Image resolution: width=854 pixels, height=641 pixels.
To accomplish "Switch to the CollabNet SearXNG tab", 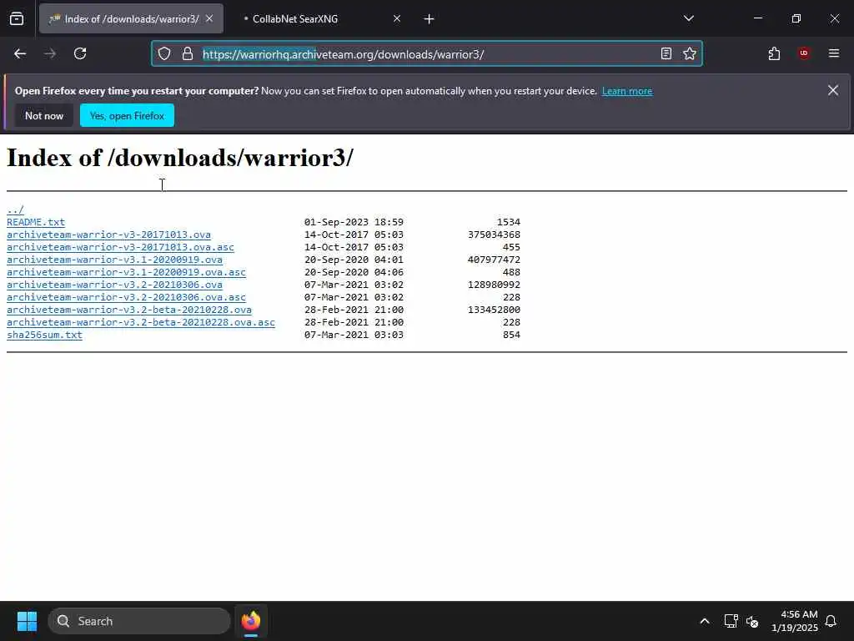I will coord(319,18).
